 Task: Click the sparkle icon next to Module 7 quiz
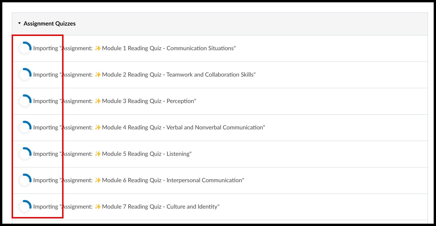(98, 206)
